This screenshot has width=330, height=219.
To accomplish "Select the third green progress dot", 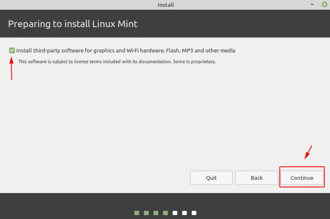I will 156,213.
